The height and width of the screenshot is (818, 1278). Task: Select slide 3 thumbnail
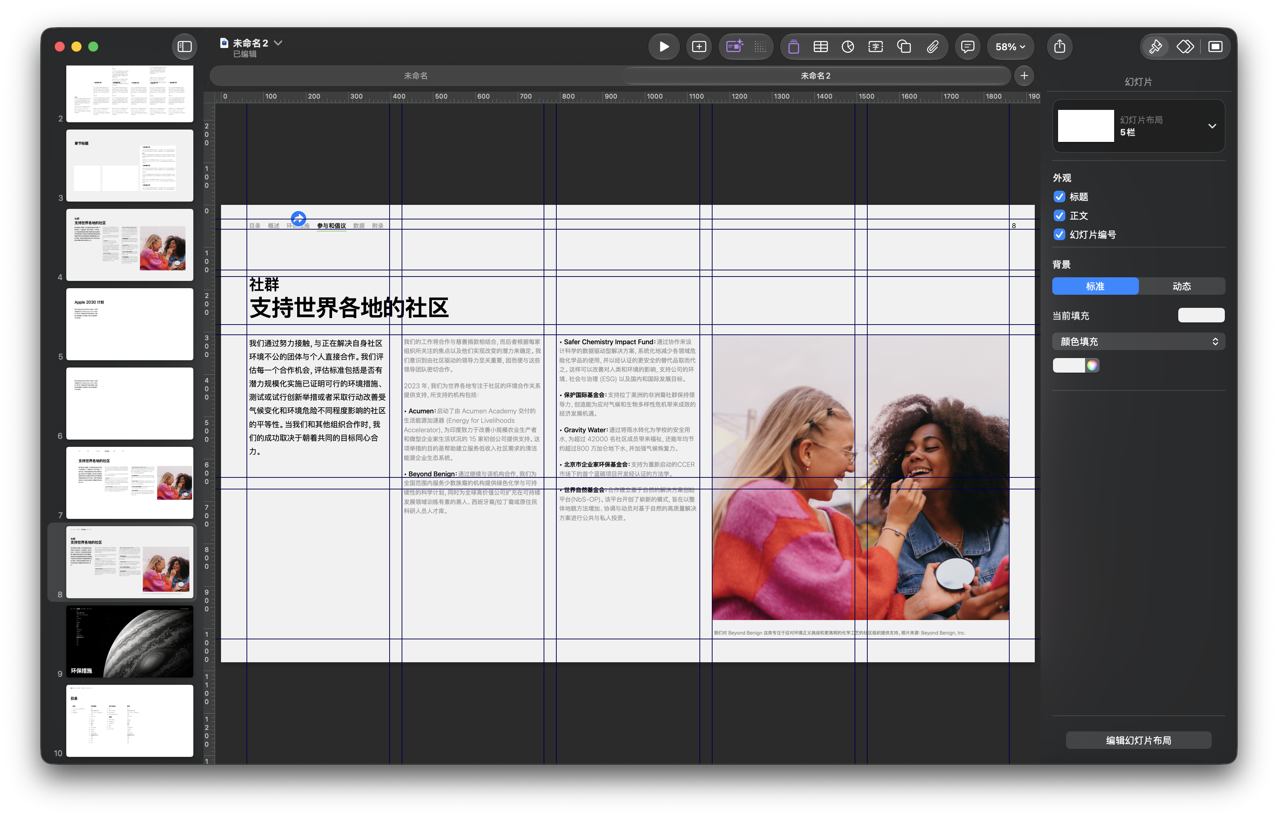click(x=129, y=166)
